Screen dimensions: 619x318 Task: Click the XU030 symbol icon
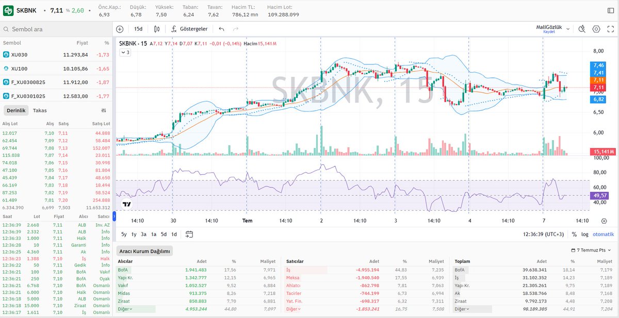point(6,54)
